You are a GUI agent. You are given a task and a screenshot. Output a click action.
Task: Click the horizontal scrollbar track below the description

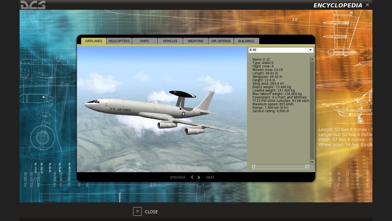click(x=280, y=166)
